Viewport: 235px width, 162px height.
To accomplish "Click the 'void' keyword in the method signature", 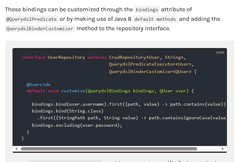I will point(53,91).
